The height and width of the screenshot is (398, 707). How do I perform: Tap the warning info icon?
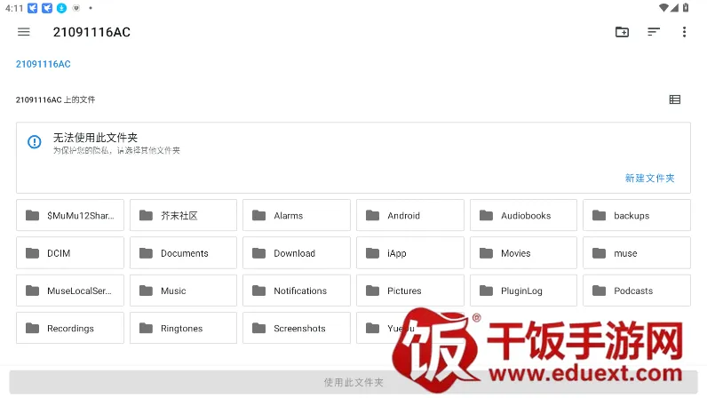pyautogui.click(x=35, y=142)
